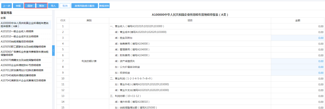Click amount field for 税金及附加 row
The image size is (325, 109).
[298, 38]
